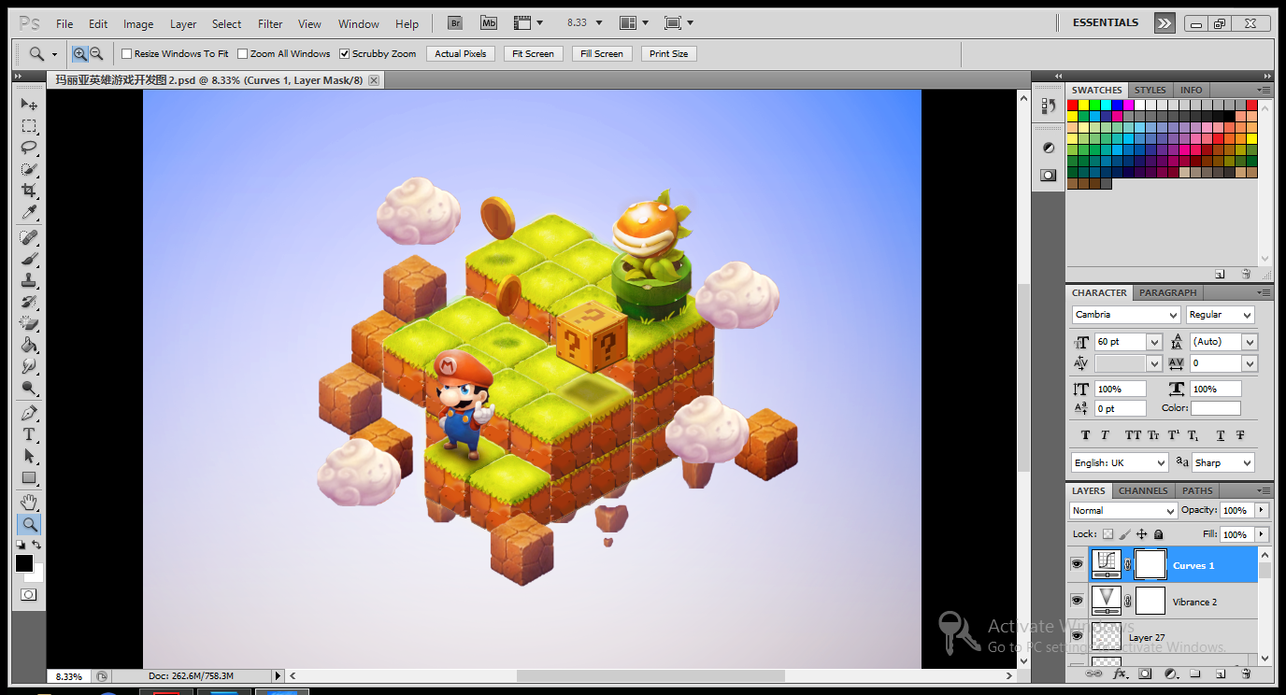
Task: Select the Brush tool
Action: 29,259
